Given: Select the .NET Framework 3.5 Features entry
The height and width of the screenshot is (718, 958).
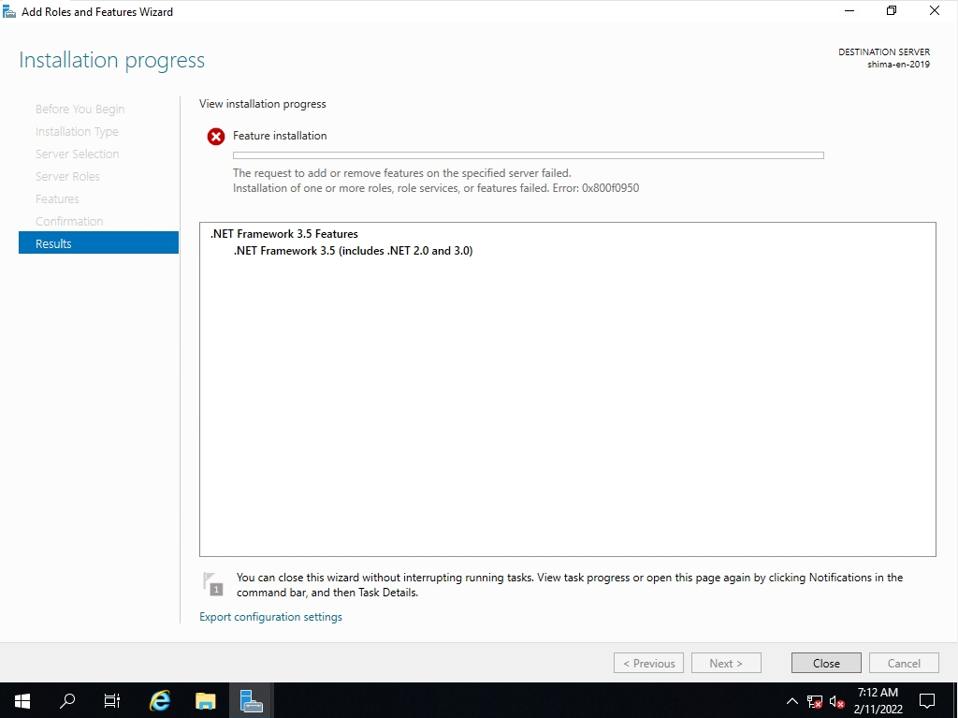Looking at the screenshot, I should [284, 234].
